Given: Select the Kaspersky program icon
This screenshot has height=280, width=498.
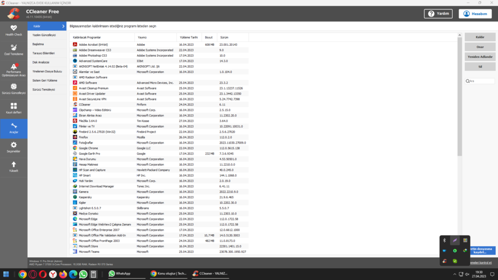Looking at the screenshot, I should [x=75, y=197].
